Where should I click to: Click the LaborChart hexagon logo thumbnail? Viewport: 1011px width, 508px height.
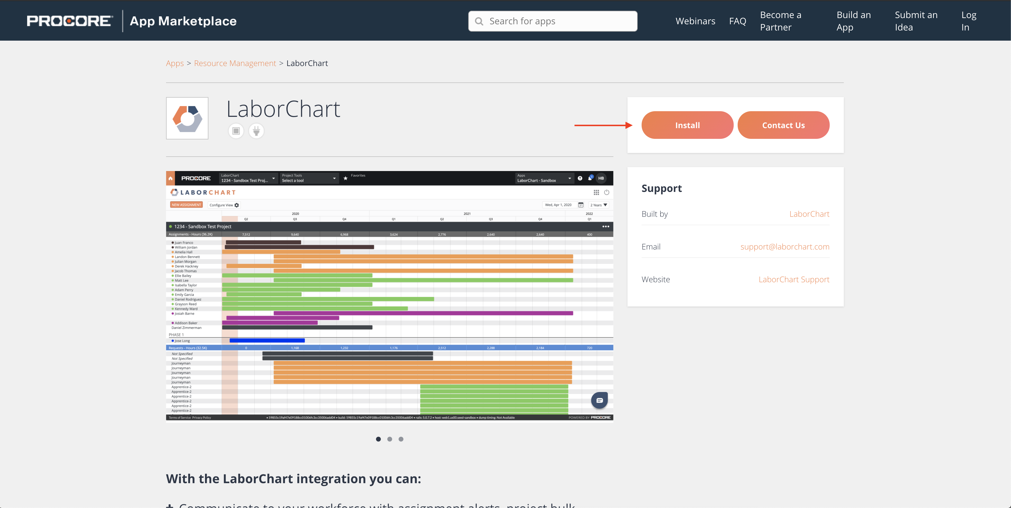pos(187,118)
